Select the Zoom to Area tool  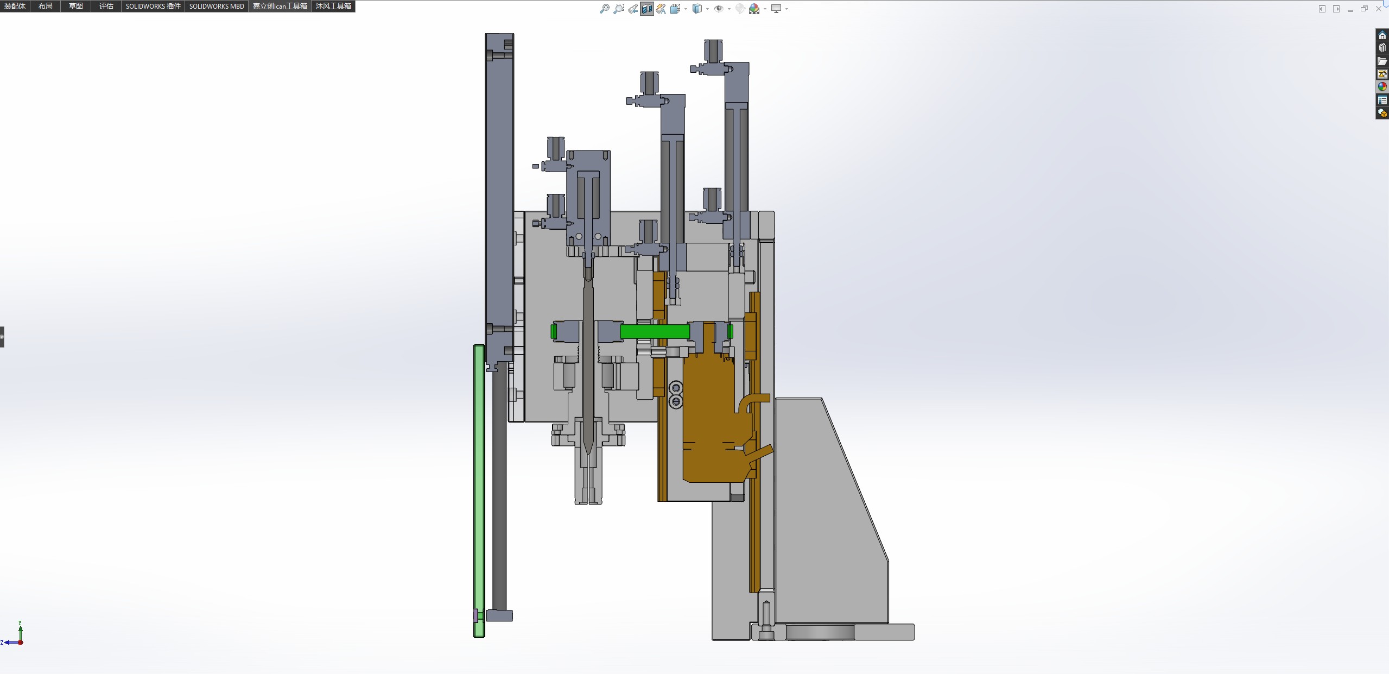pyautogui.click(x=618, y=9)
